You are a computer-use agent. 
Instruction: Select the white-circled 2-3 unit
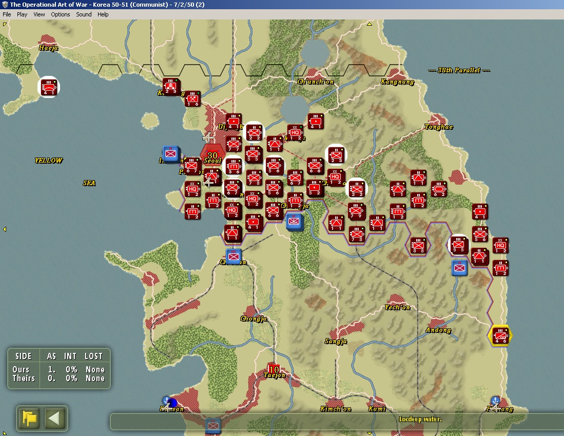(x=336, y=155)
